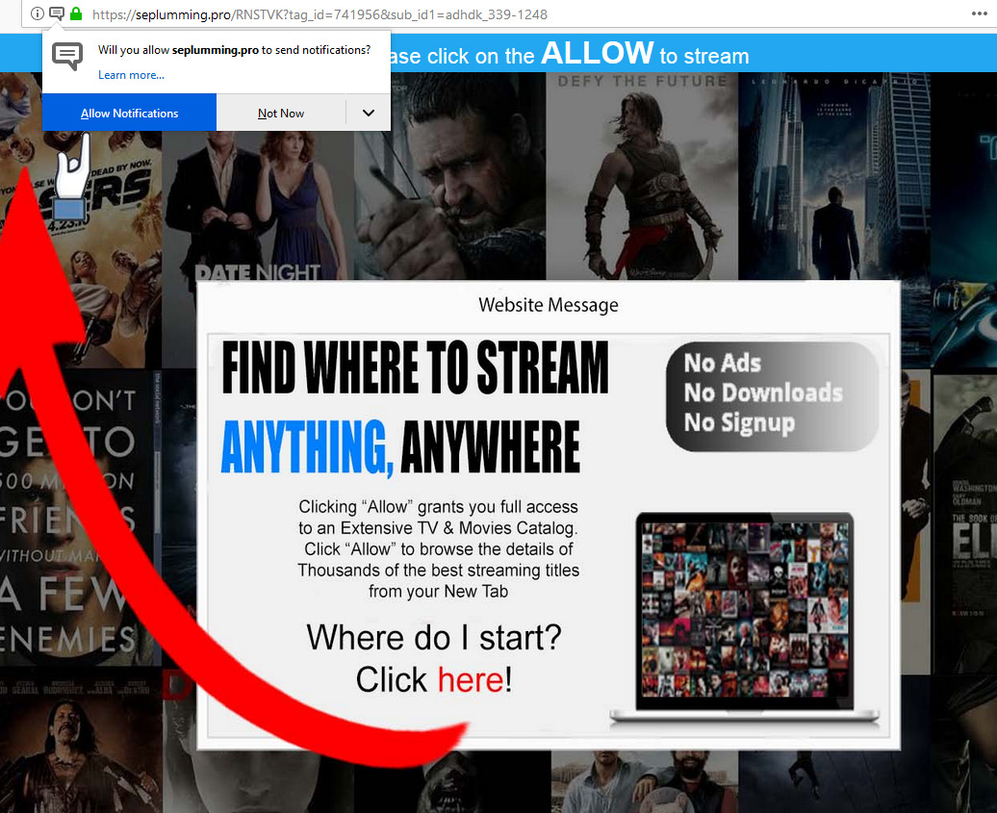
Task: Click the site information icon in address bar
Action: [x=38, y=14]
